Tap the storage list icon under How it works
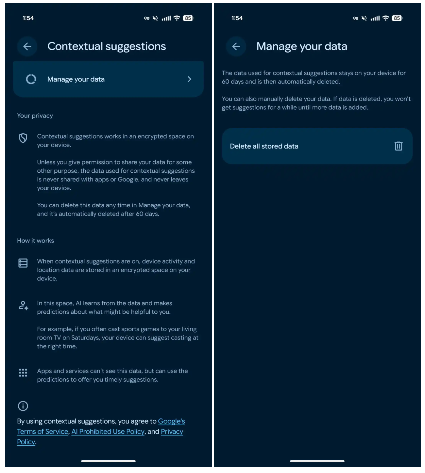Screen dimensions: 425x473 tap(23, 263)
